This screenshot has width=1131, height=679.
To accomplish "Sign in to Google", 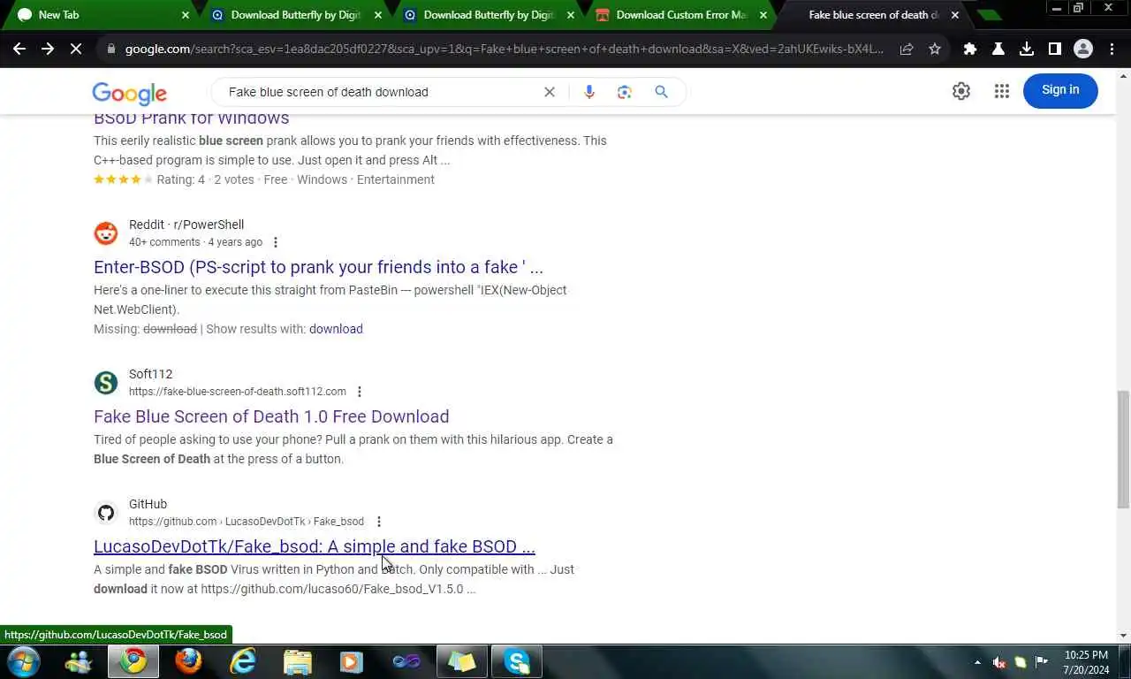I will pos(1060,90).
